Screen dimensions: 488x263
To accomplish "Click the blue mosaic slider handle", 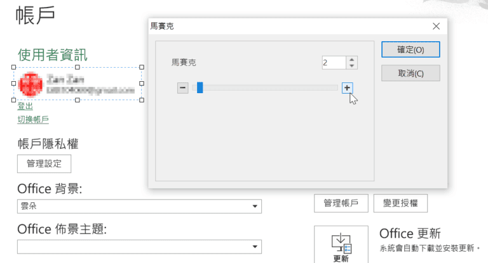I will coord(200,87).
